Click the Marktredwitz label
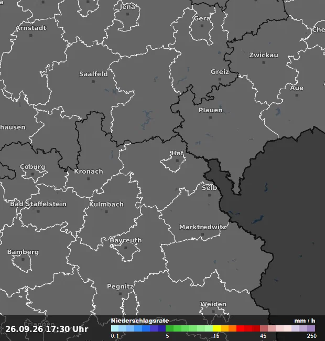The height and width of the screenshot is (341, 325). [x=202, y=227]
